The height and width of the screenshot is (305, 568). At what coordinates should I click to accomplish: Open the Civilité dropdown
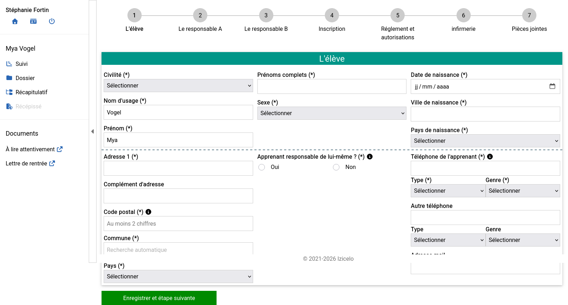178,85
